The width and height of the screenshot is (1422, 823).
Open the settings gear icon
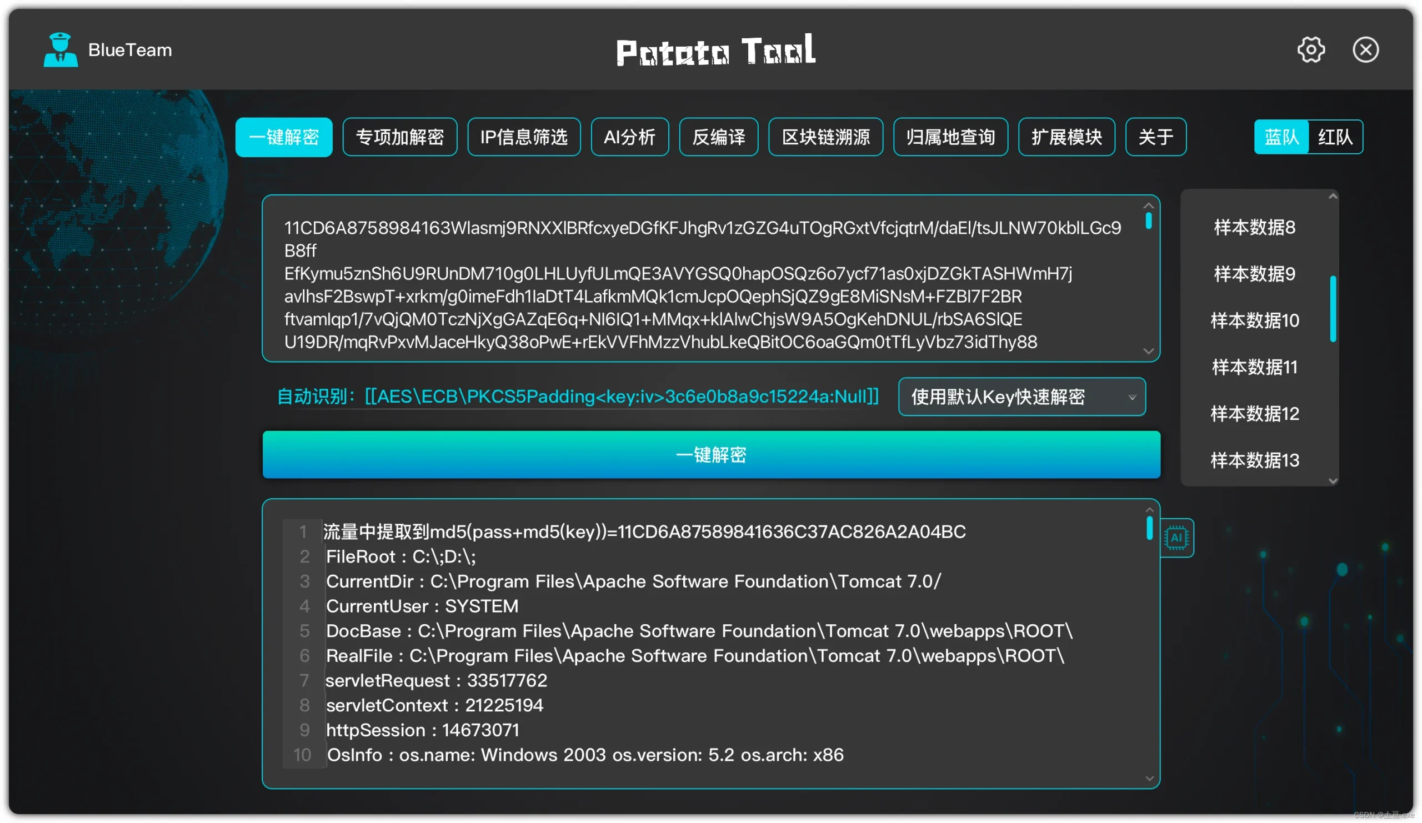[x=1310, y=50]
